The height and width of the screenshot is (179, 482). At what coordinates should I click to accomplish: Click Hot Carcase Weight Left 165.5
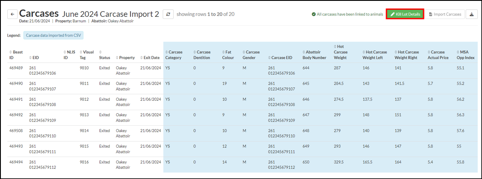point(368,162)
